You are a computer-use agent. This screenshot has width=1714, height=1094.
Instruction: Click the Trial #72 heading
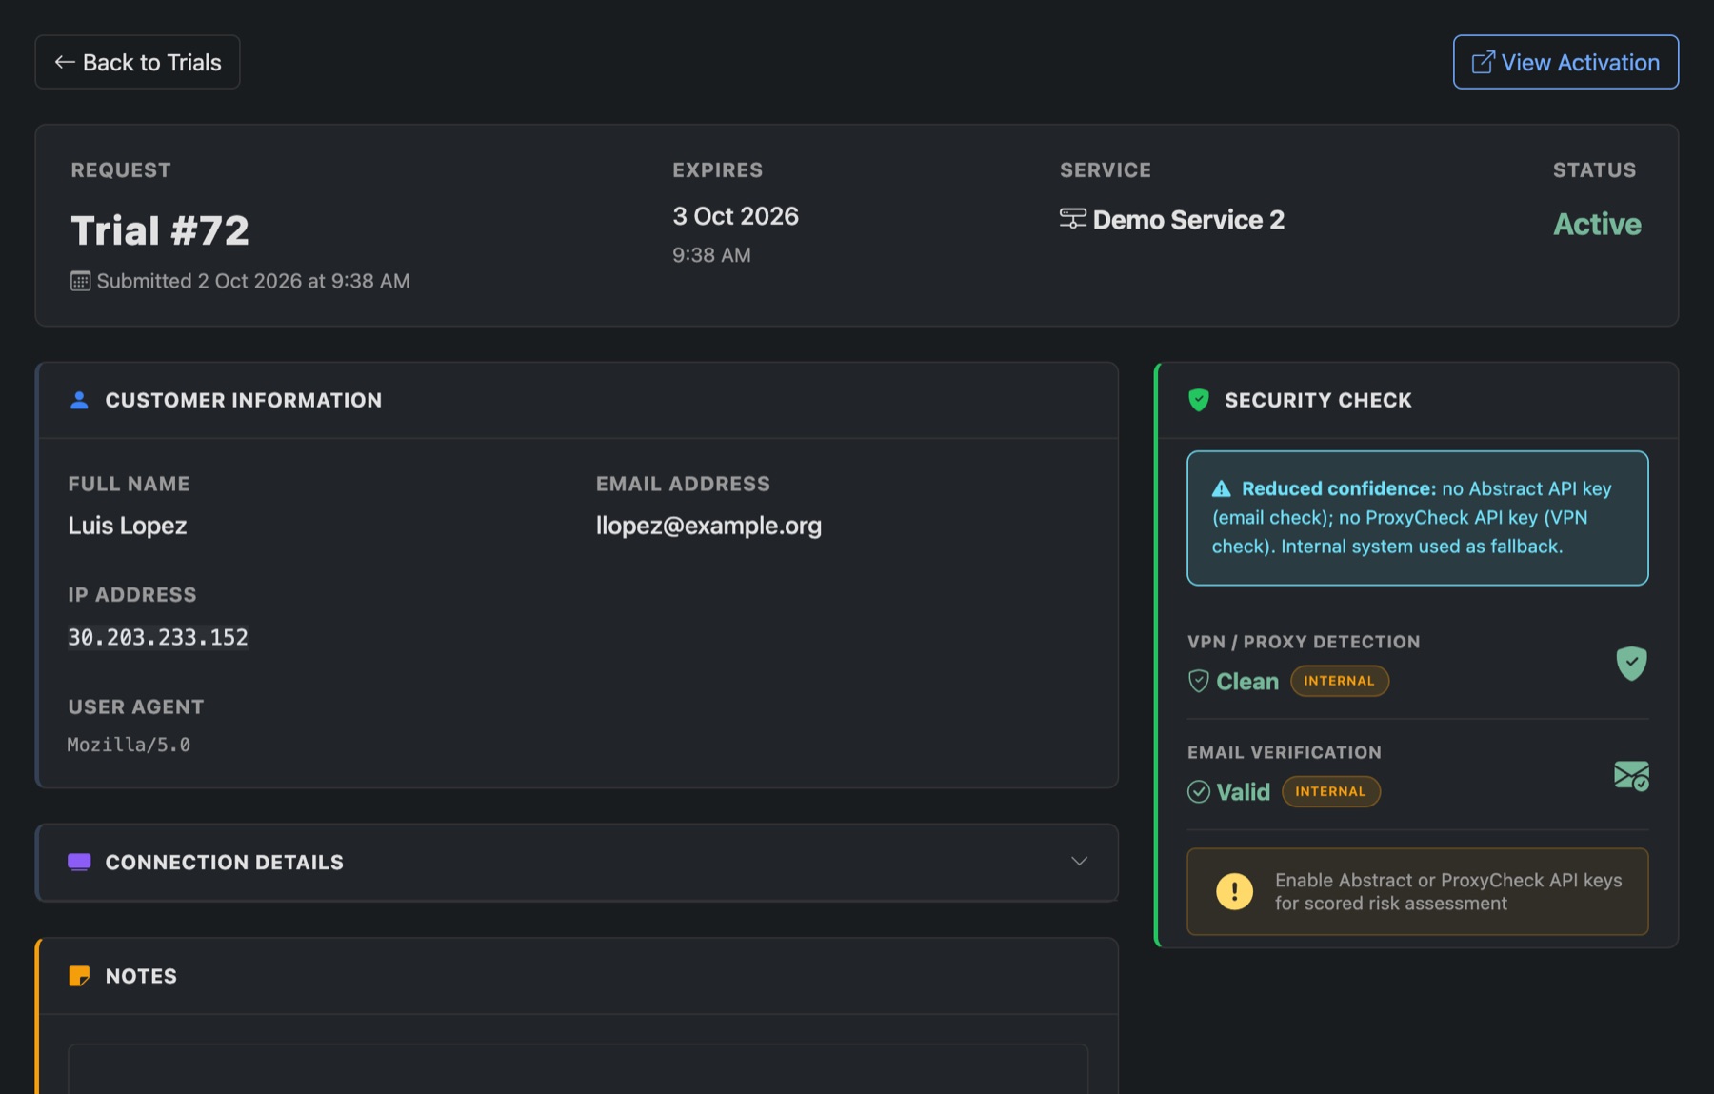160,230
